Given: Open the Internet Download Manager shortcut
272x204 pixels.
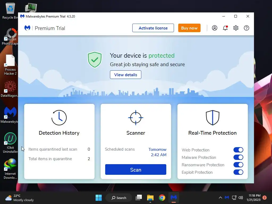Looking at the screenshot, I should [x=10, y=169].
